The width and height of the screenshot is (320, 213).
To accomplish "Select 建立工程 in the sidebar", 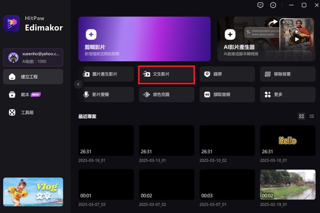I will point(33,77).
